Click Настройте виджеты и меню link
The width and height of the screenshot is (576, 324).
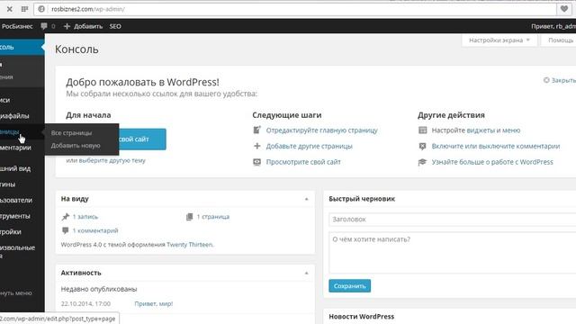[x=476, y=130]
